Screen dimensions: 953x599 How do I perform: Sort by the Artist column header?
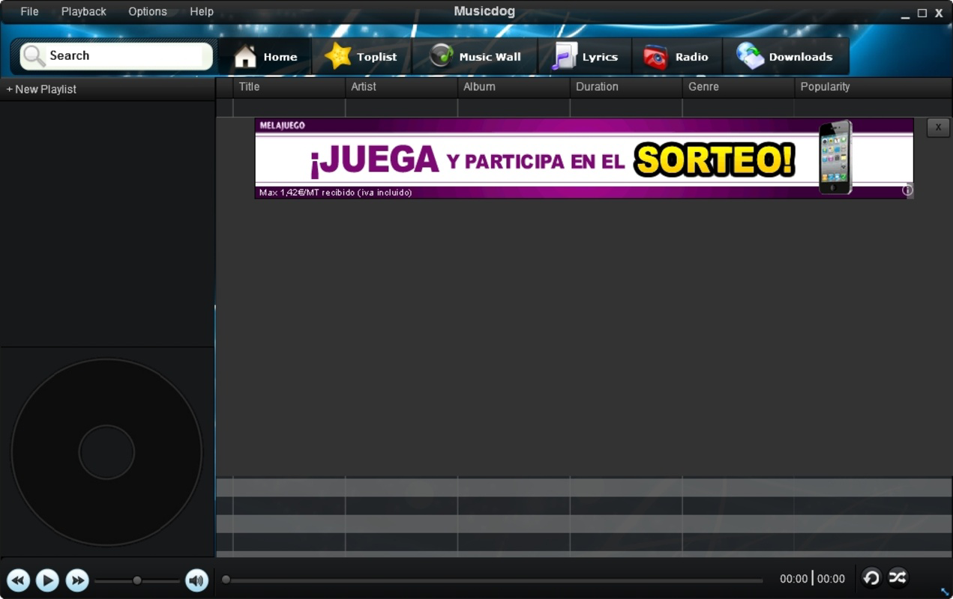[401, 87]
